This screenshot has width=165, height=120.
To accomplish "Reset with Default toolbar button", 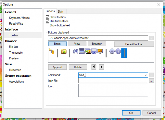I will [x=134, y=44].
